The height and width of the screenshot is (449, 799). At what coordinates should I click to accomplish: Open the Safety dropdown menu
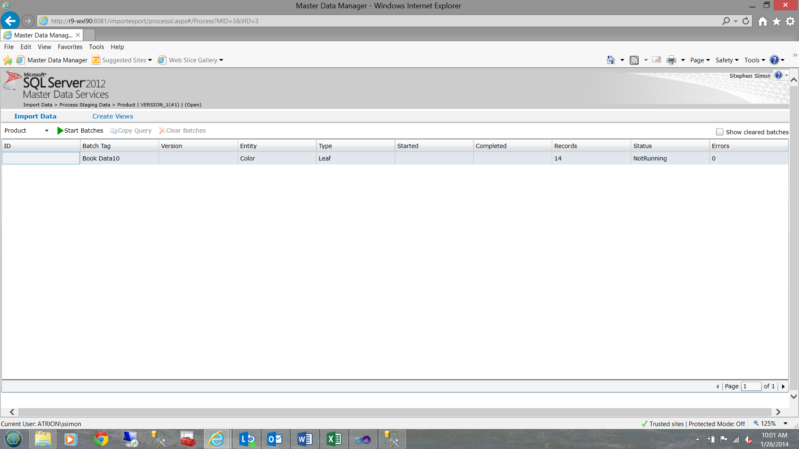(727, 60)
